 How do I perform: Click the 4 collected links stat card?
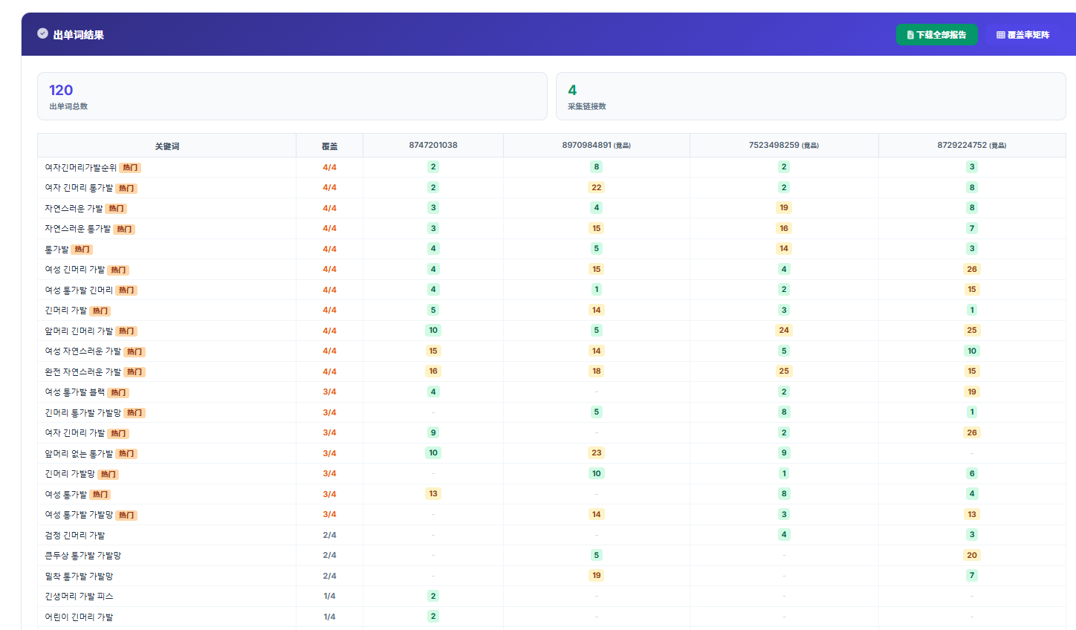coord(811,96)
